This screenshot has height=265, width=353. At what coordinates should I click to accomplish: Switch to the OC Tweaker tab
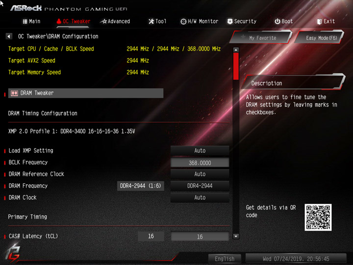(x=74, y=22)
